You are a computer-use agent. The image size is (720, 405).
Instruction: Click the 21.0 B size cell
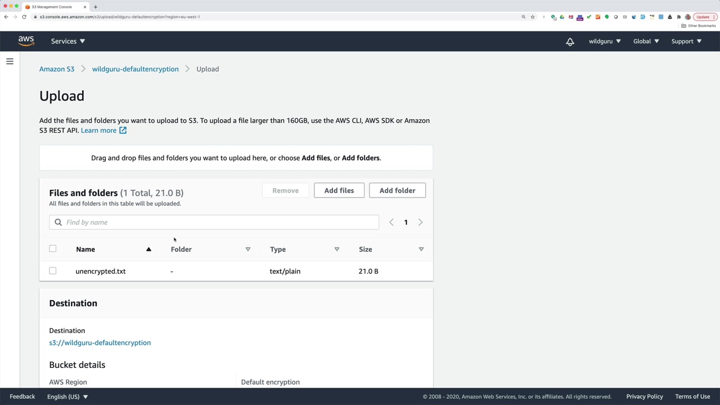click(368, 271)
